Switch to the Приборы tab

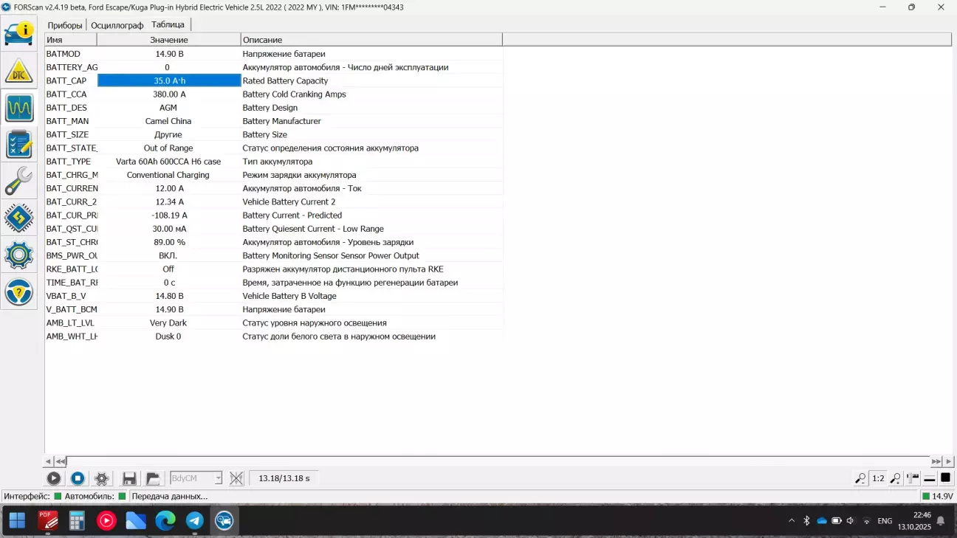pyautogui.click(x=65, y=25)
